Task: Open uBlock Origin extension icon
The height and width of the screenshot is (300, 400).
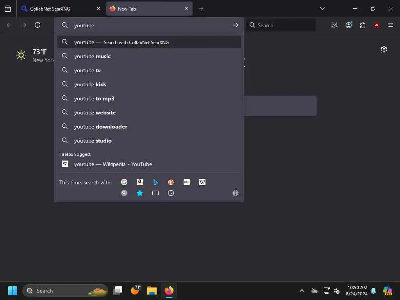Action: pyautogui.click(x=377, y=25)
